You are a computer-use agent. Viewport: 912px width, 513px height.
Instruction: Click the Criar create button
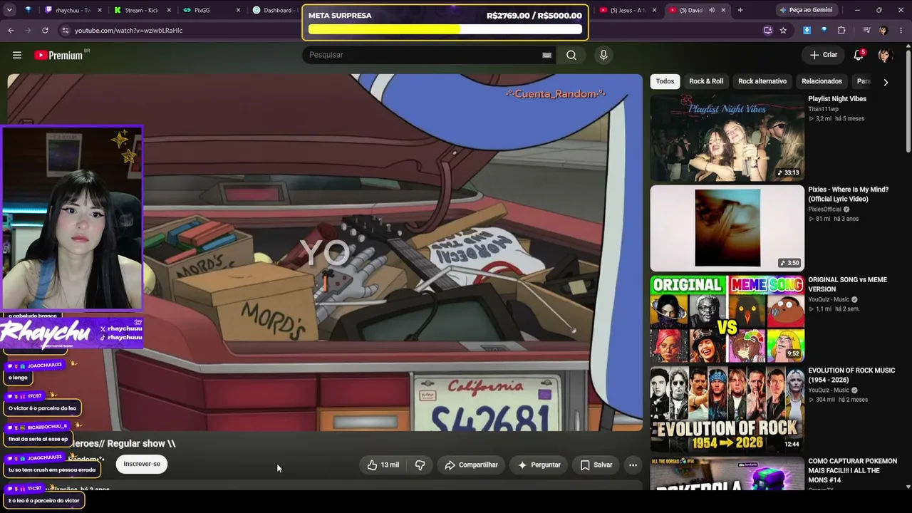(x=824, y=55)
